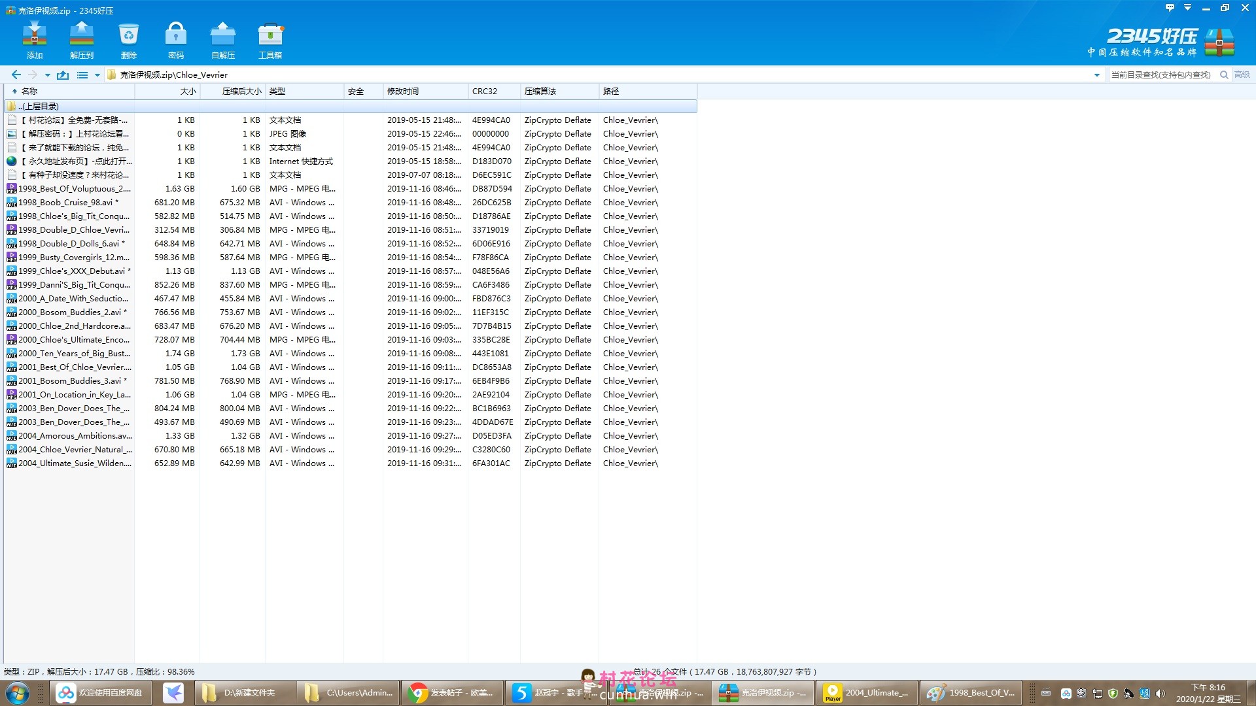Image resolution: width=1256 pixels, height=706 pixels.
Task: Sort by Type (类型) column header
Action: (304, 92)
